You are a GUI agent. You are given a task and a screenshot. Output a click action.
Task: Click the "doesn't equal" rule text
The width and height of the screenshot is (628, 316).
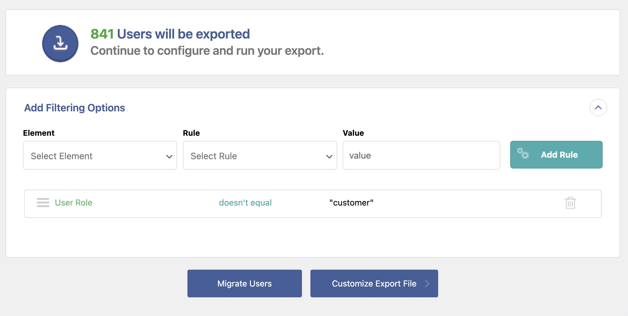pos(245,203)
